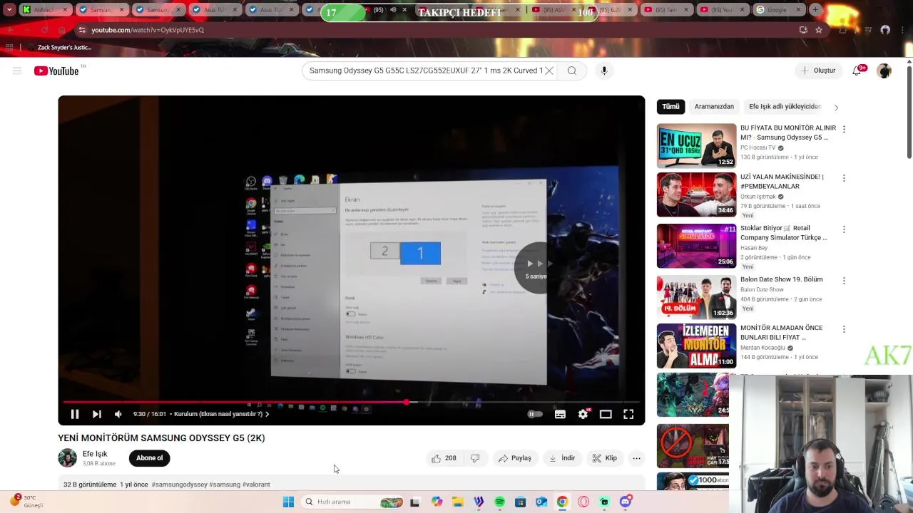
Task: Click the Klip button
Action: 604,458
